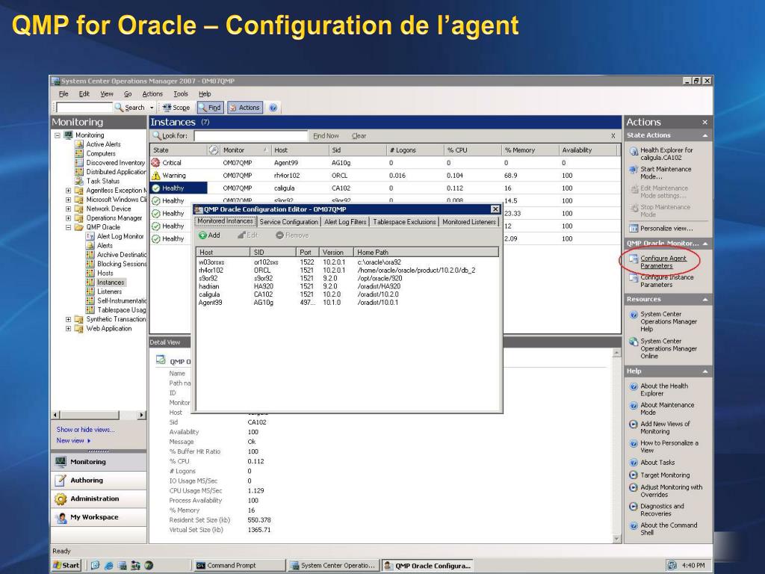Select Listeners tree item

coord(109,292)
